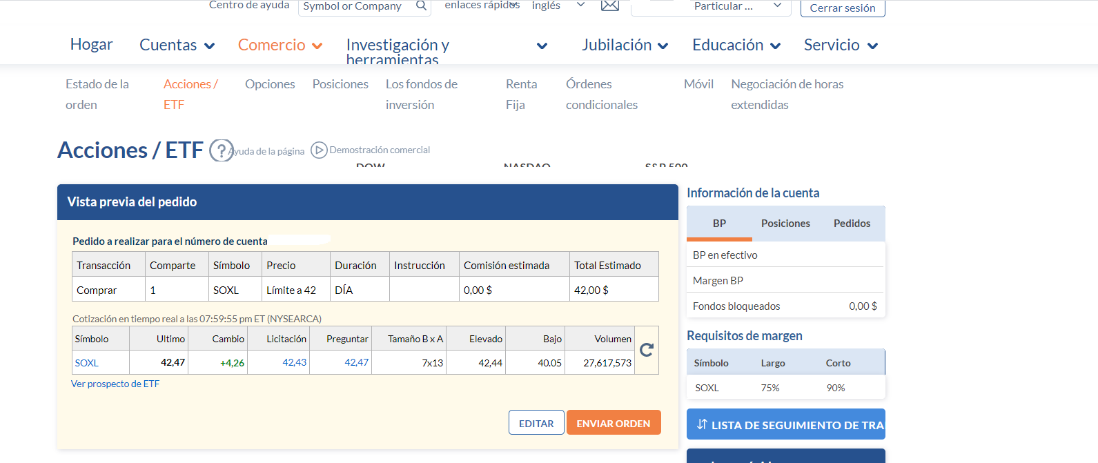Expand the Educación menu chevron
This screenshot has height=463, width=1098.
click(776, 46)
